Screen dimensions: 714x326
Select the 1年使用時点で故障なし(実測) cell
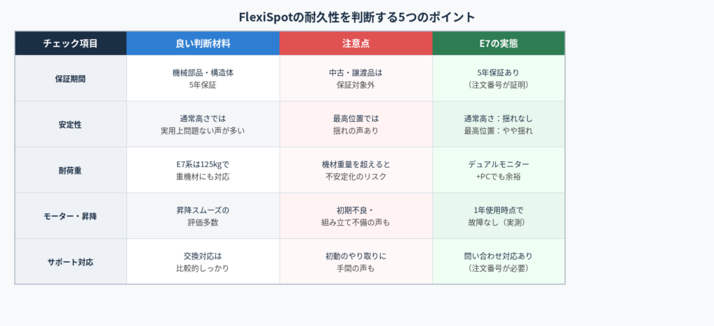[498, 216]
